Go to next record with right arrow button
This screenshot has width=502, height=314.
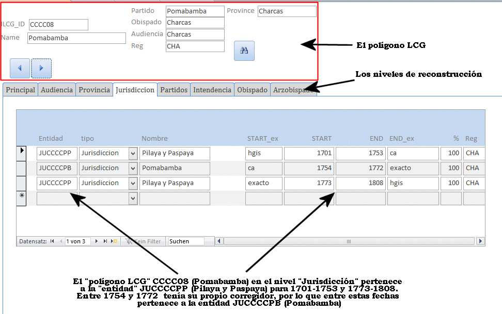click(41, 68)
